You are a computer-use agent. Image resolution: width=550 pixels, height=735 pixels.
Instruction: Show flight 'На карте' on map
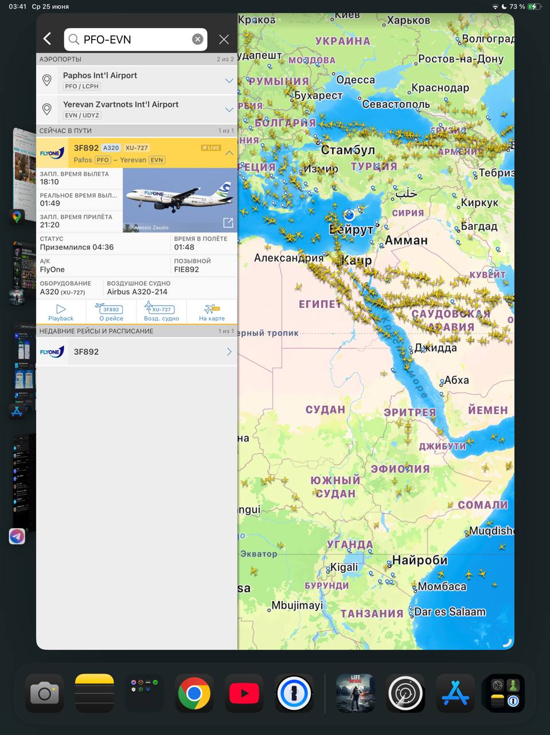[x=212, y=312]
